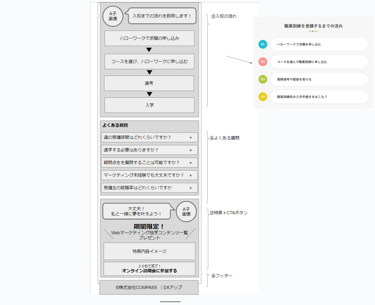Click the yellow 04 step badge

pos(263,97)
